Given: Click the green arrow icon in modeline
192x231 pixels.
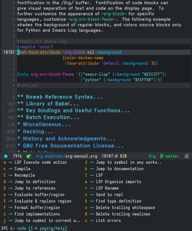Looking at the screenshot, I should 29,156.
